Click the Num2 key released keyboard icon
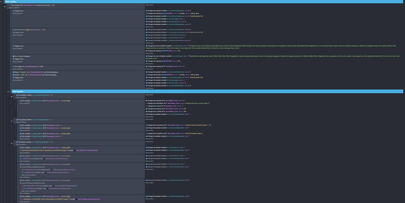Image resolution: width=405 pixels, height=203 pixels. coord(14,56)
